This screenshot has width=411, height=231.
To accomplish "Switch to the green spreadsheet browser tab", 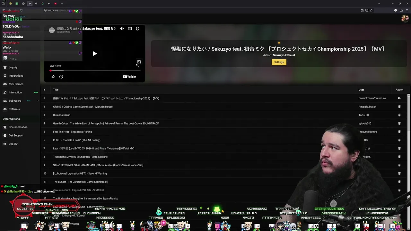I will point(17,4).
